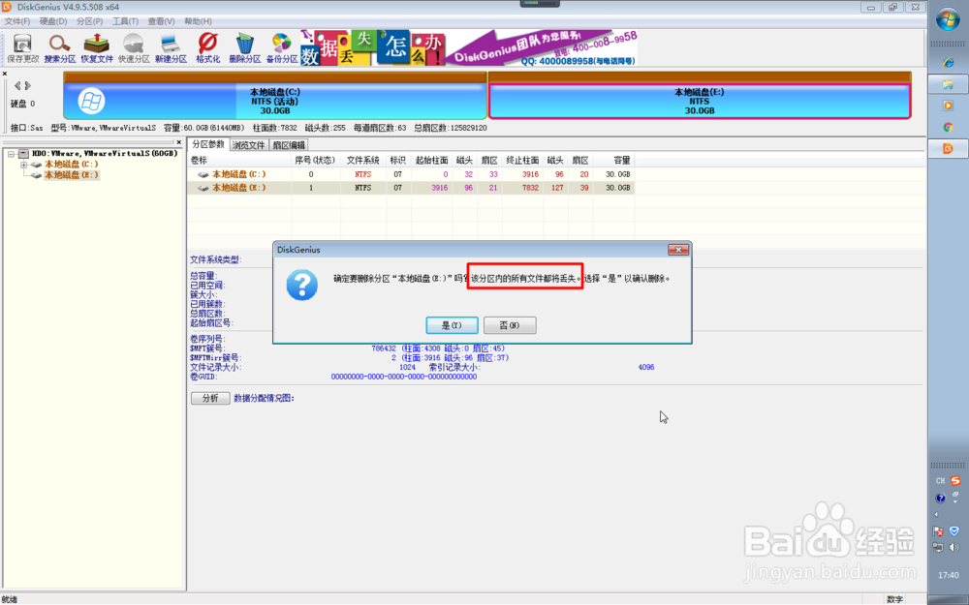Select the 本地磁盘(C:) row in partition table
Viewport: 969px width, 605px height.
(411, 174)
